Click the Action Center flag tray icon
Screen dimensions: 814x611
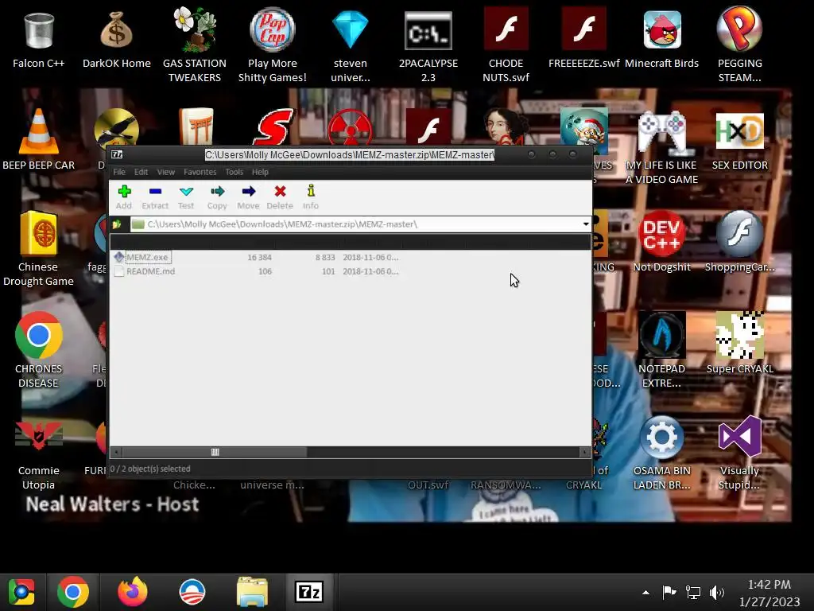(x=669, y=592)
